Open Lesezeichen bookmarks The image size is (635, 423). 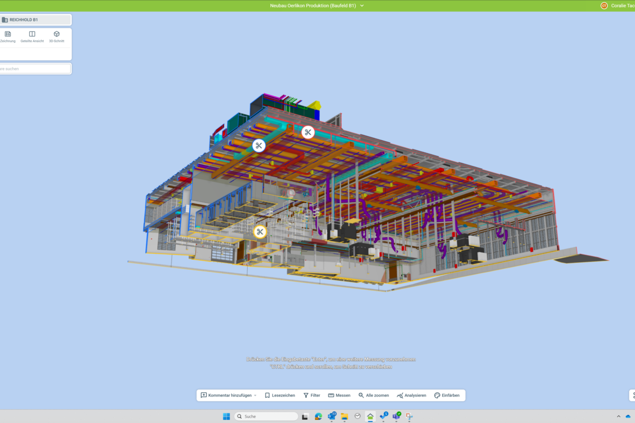pos(280,396)
